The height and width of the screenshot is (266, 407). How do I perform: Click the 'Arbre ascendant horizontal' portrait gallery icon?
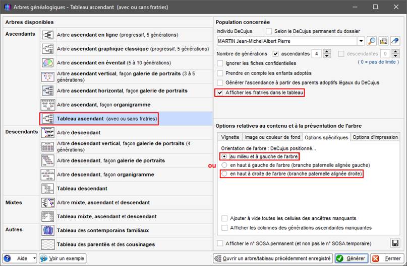[48, 91]
